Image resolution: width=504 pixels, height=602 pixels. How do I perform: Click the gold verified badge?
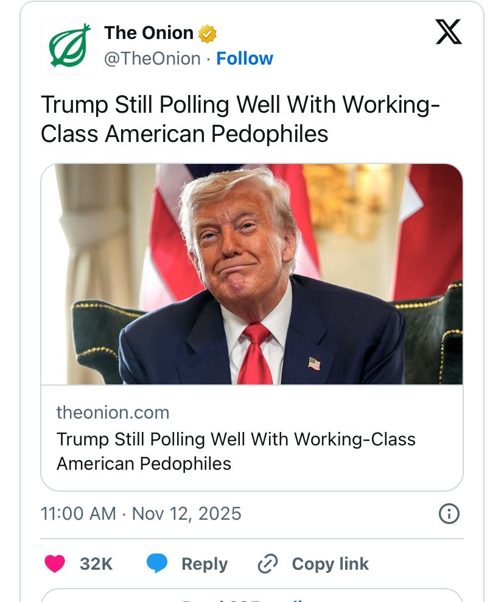[208, 34]
